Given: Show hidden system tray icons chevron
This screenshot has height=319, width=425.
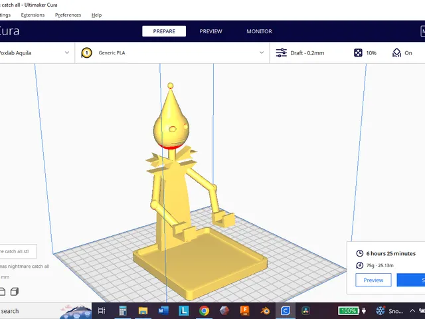Looking at the screenshot, I should 412,310.
